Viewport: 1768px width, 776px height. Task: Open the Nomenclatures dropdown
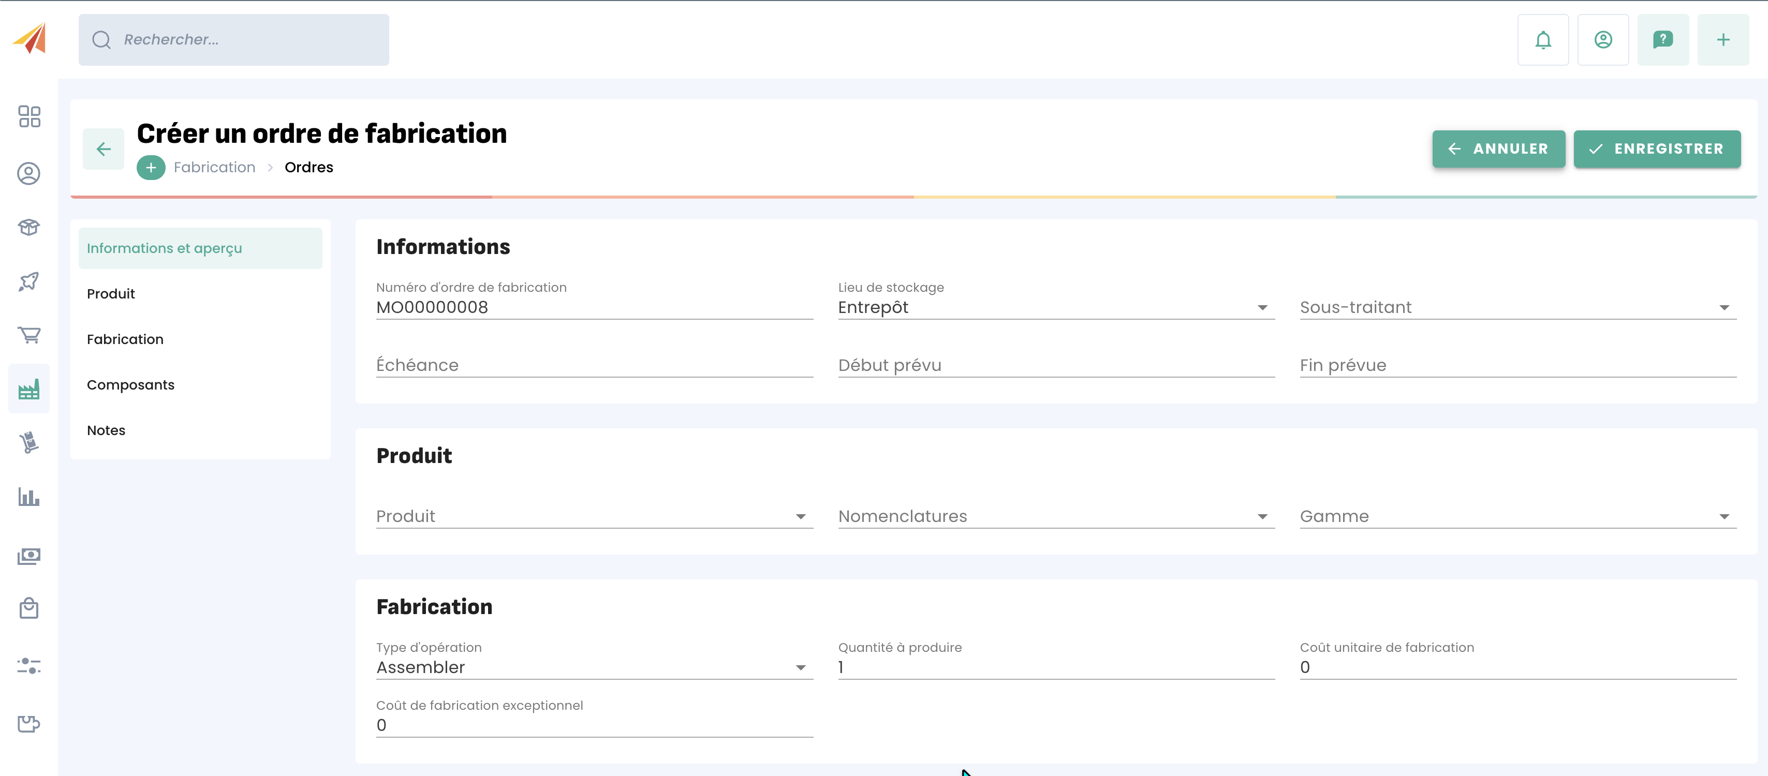pyautogui.click(x=1056, y=517)
